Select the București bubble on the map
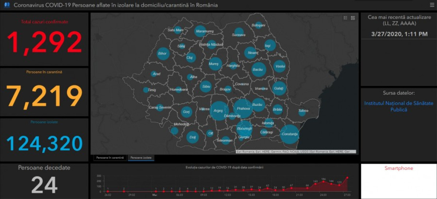 [244, 129]
